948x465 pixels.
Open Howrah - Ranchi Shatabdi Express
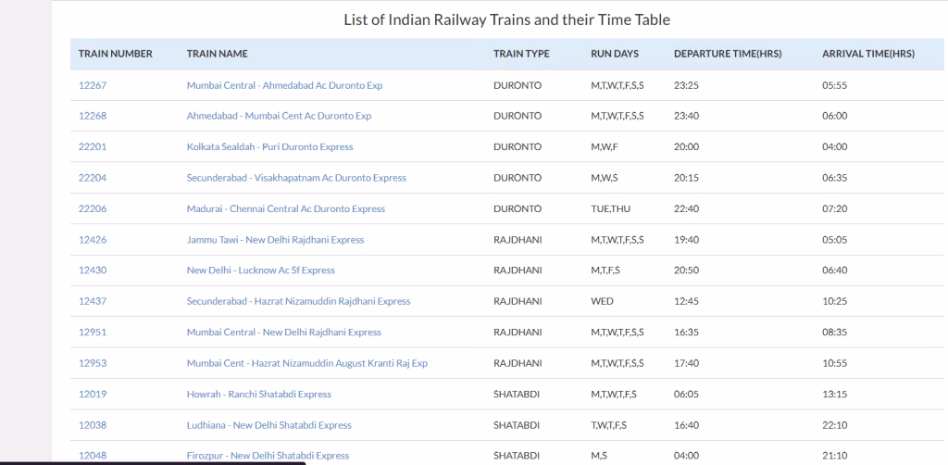pyautogui.click(x=259, y=395)
